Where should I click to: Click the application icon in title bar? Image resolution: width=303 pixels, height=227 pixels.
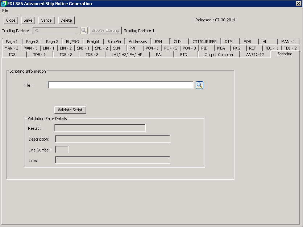pyautogui.click(x=4, y=4)
